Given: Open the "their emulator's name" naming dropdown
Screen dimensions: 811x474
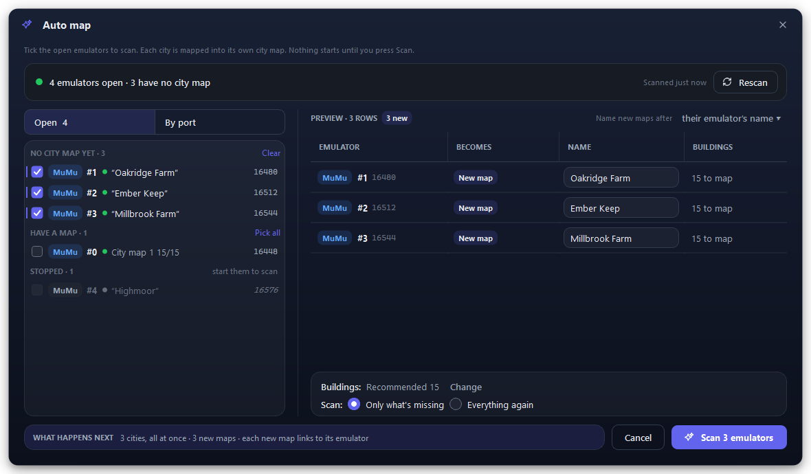Looking at the screenshot, I should (731, 118).
